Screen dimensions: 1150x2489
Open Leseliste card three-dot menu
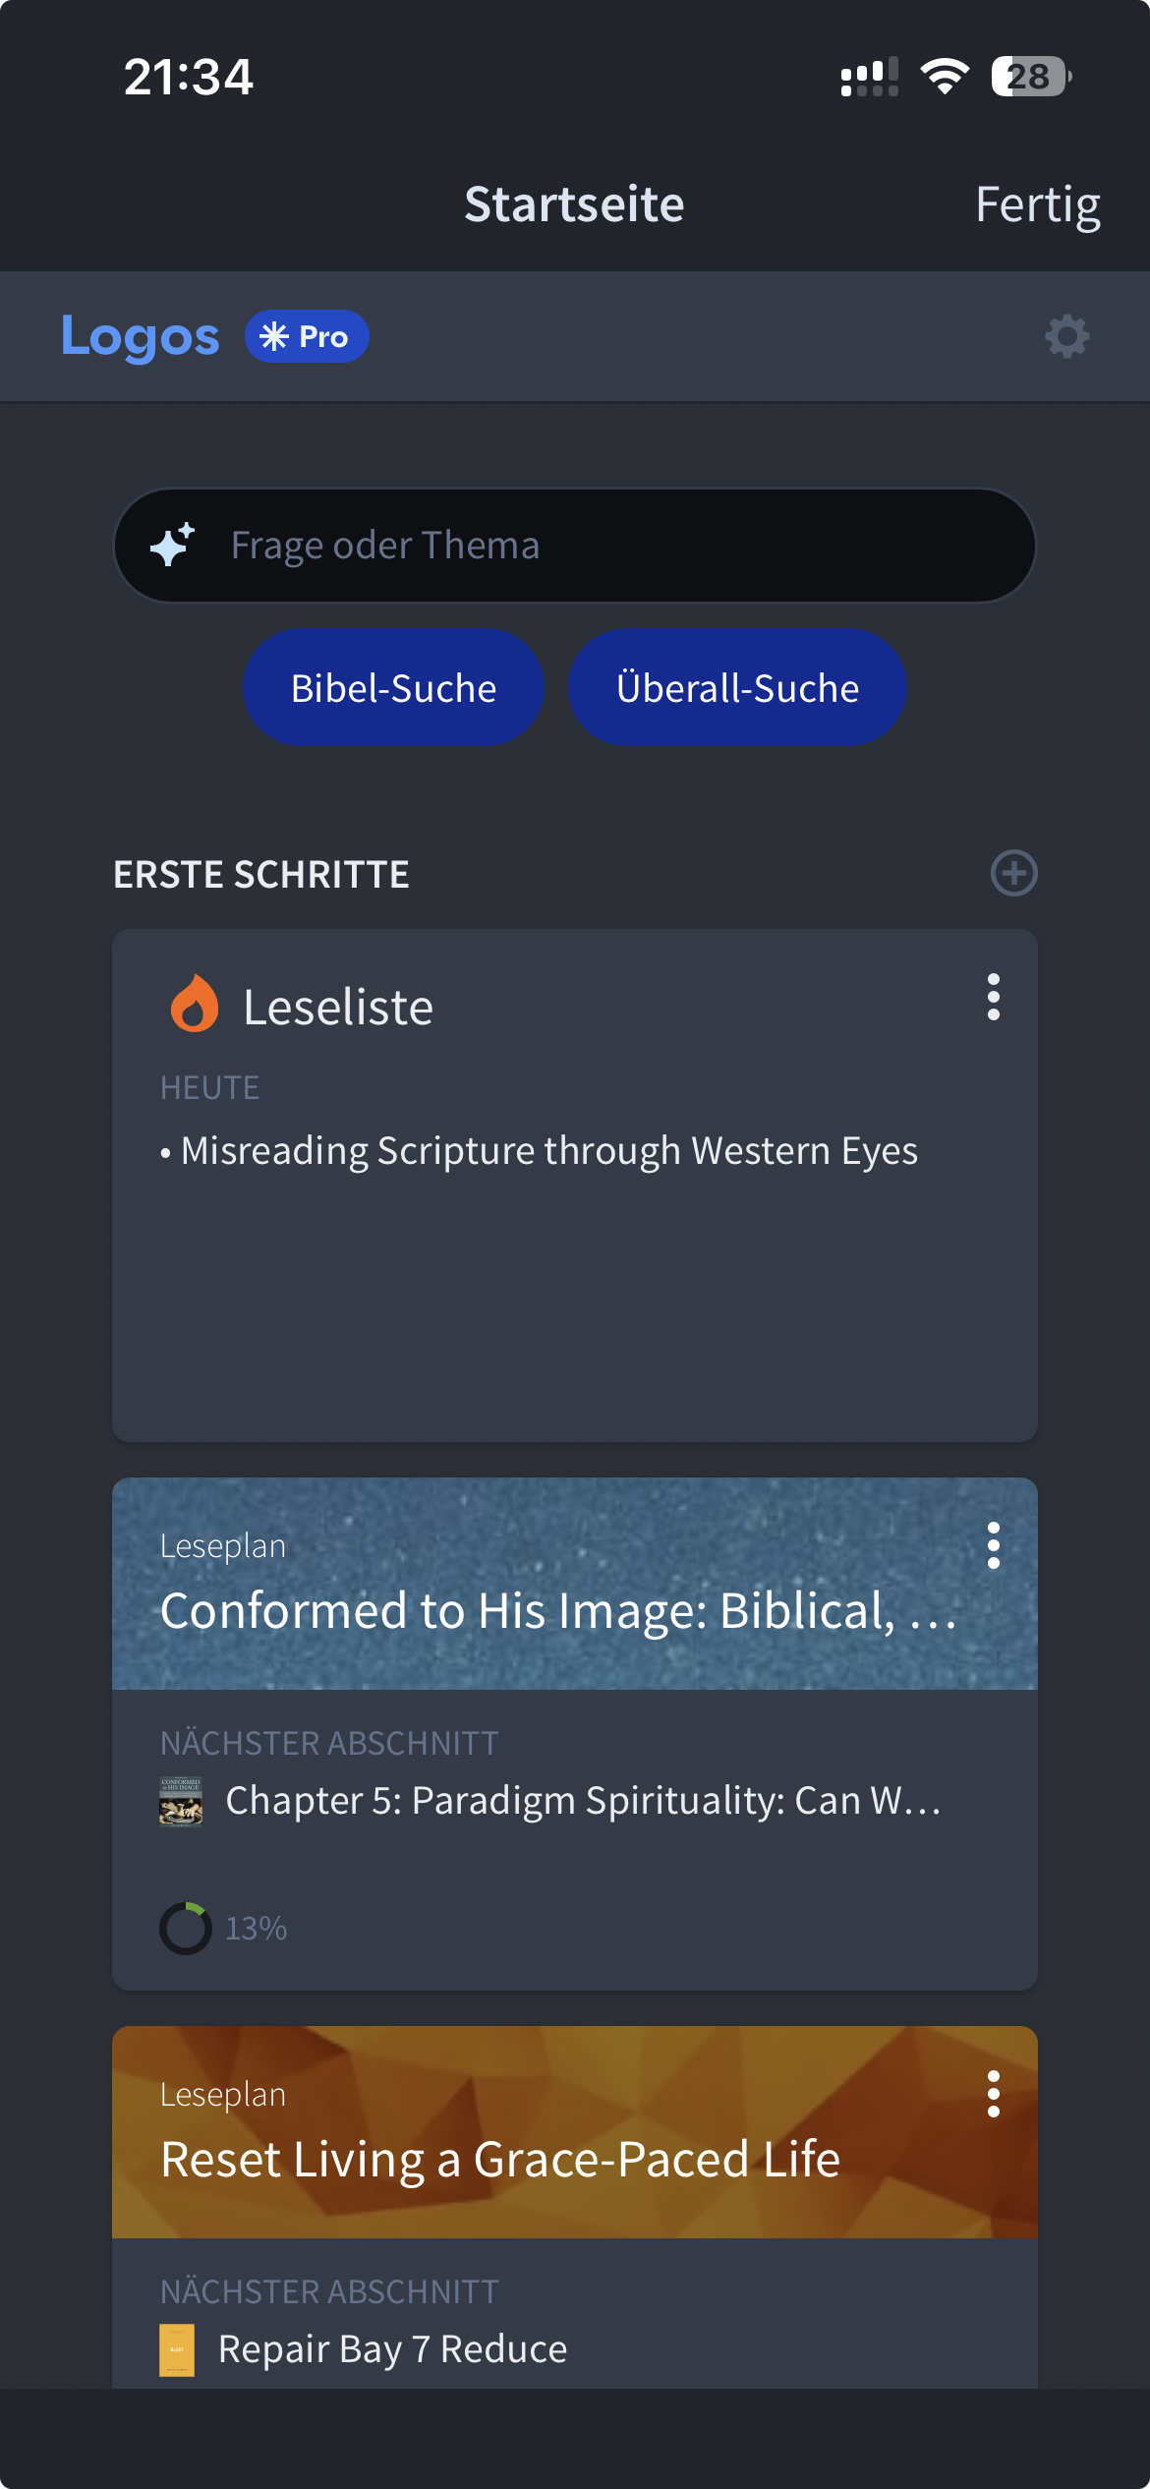click(994, 998)
